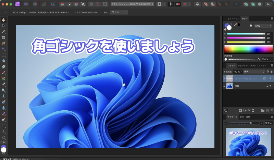This screenshot has width=274, height=160.
Task: Apply Auto Contrast from toolbar
Action: 69,4
